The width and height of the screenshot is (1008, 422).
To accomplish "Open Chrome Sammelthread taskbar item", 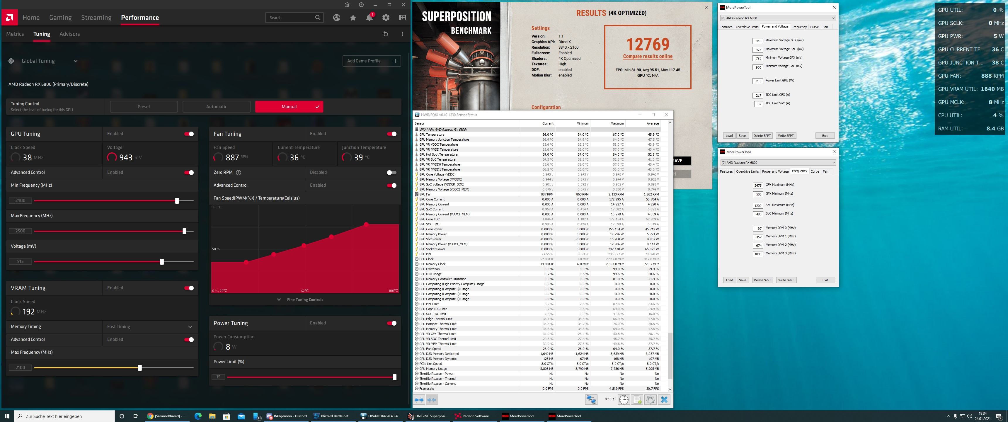I will coord(167,416).
